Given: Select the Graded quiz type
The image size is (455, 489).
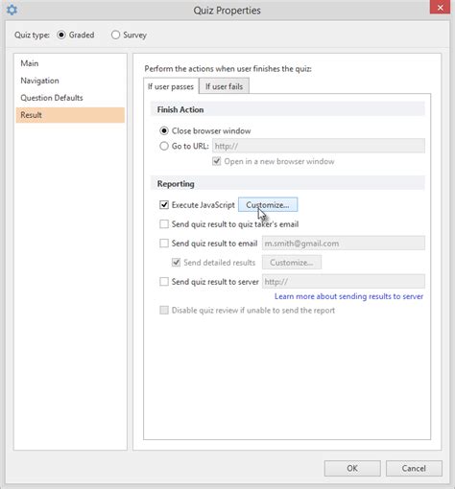Looking at the screenshot, I should (x=61, y=35).
